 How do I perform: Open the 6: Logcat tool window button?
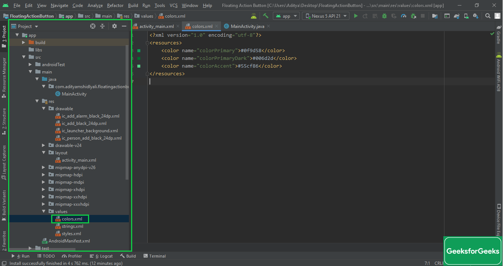101,256
